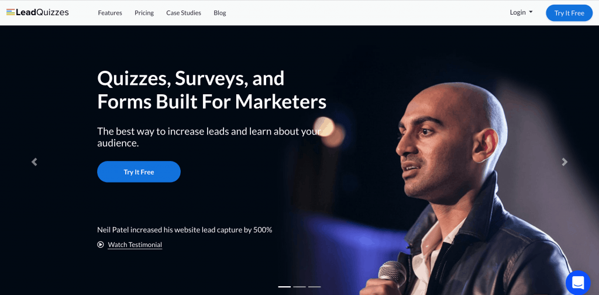The height and width of the screenshot is (295, 599).
Task: Click the LeadQuizzes logo
Action: (37, 13)
